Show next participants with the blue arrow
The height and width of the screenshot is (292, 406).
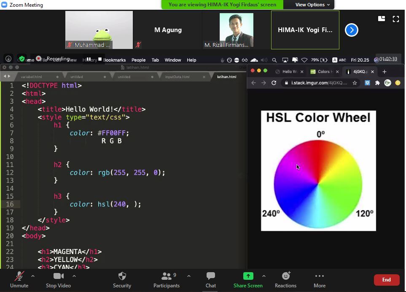pyautogui.click(x=351, y=30)
